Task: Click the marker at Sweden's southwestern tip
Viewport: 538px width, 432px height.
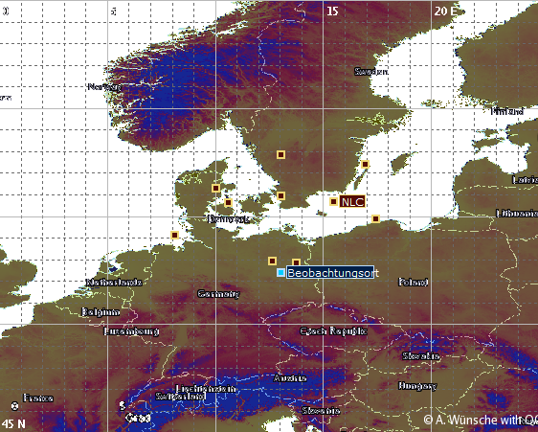Action: [281, 195]
